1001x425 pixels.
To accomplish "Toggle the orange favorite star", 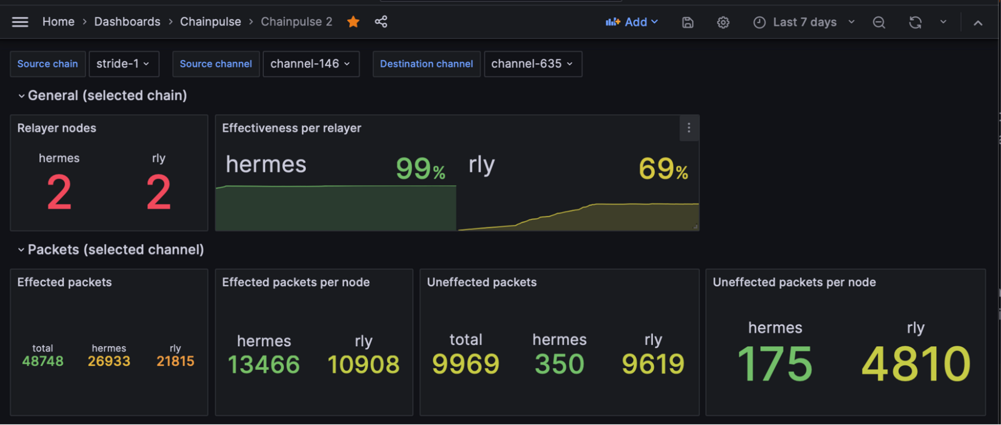I will (353, 22).
